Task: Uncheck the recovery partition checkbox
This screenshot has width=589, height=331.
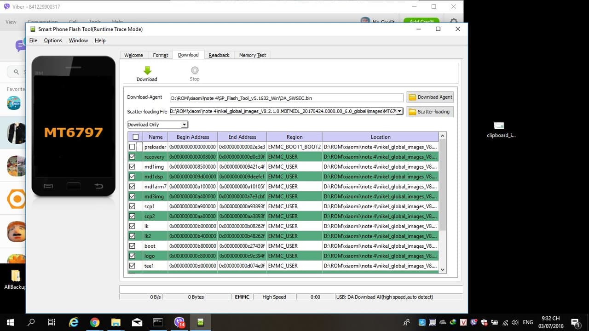Action: 133,157
